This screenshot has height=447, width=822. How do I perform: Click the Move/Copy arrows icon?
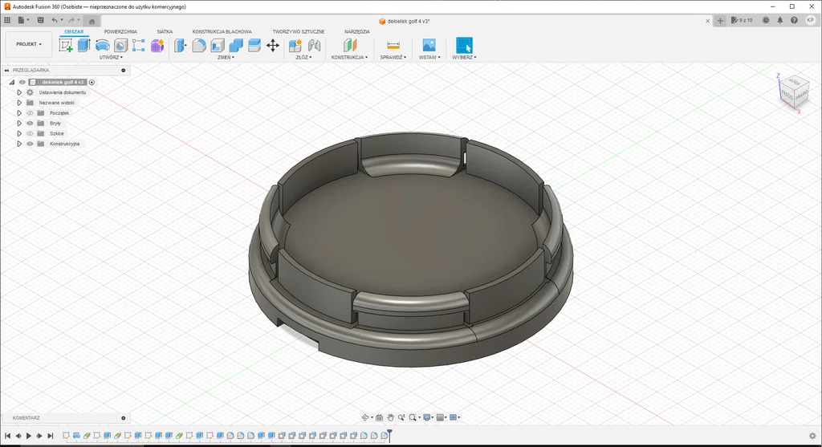pos(273,46)
